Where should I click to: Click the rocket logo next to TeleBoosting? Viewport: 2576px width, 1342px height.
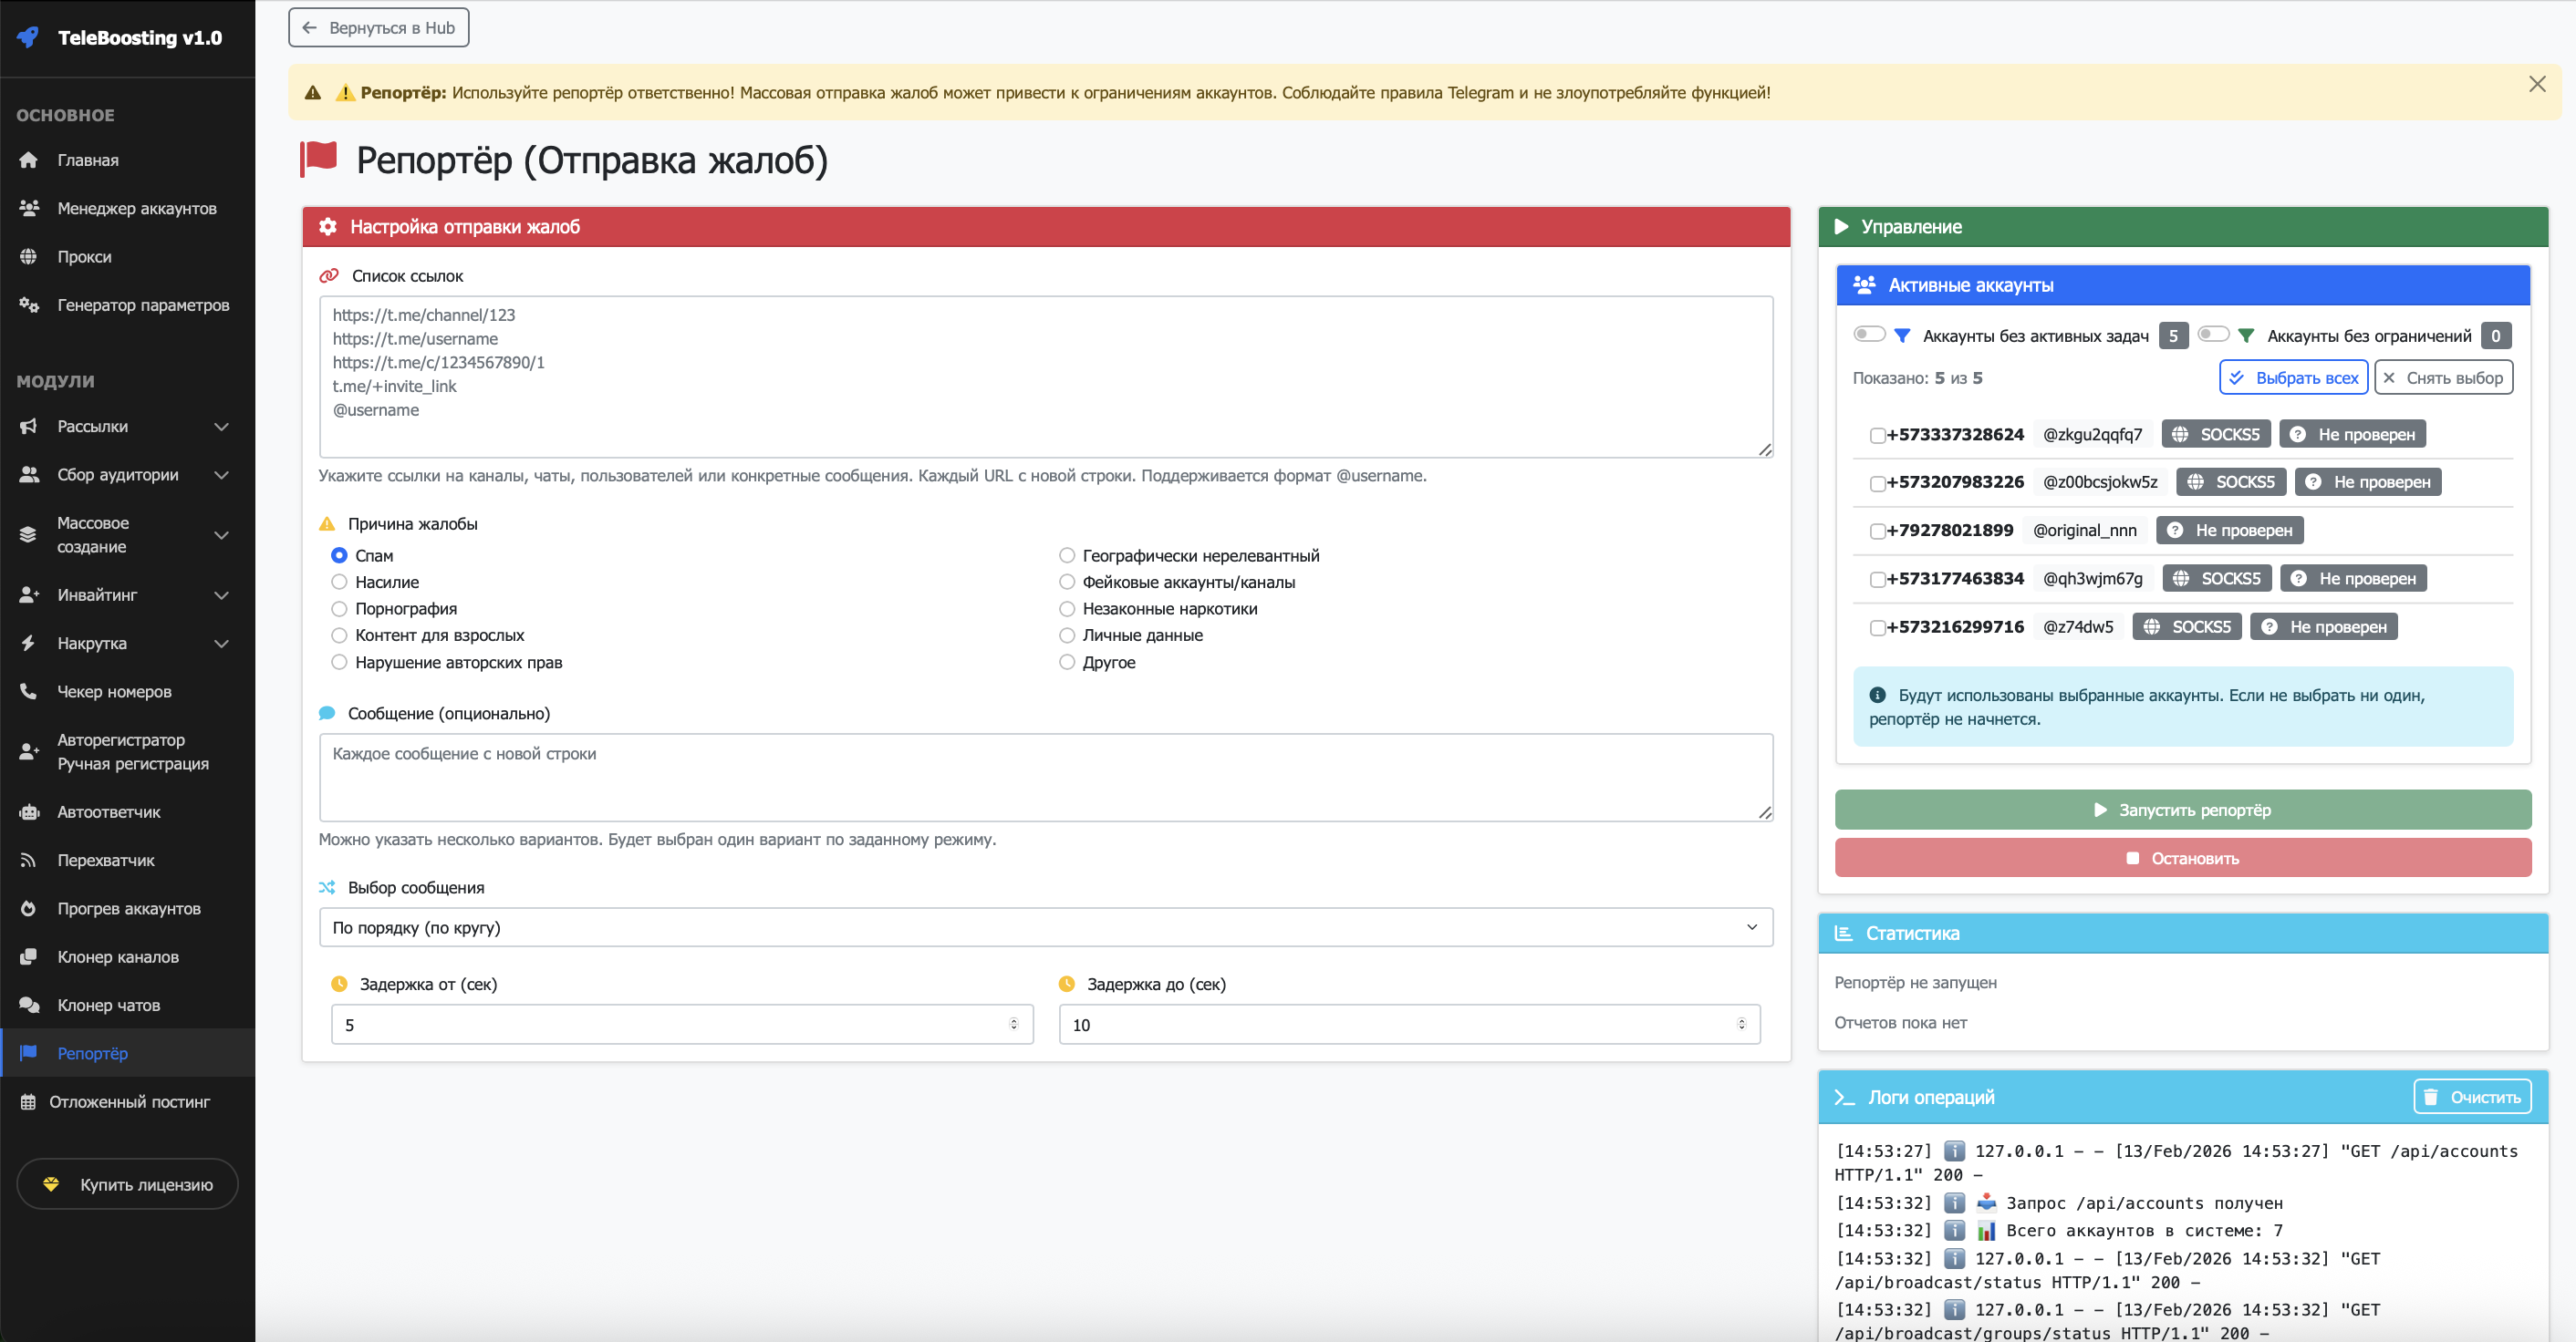coord(28,38)
